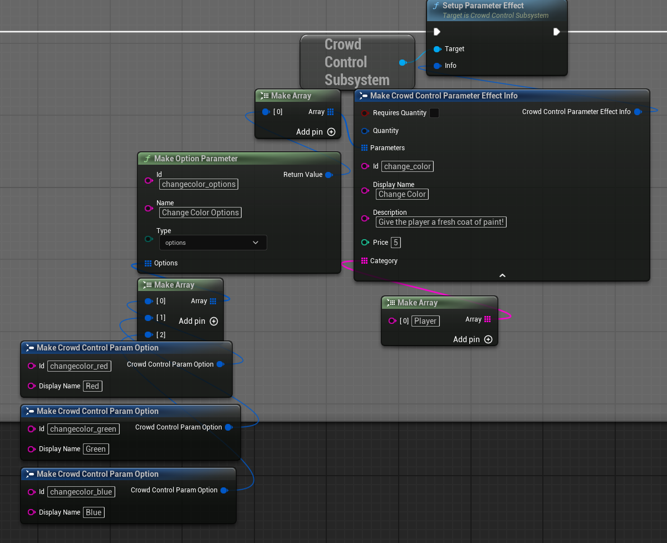Click the [0] input pin on top Make Array

[266, 112]
